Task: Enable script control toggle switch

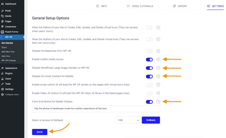Action: [149, 85]
